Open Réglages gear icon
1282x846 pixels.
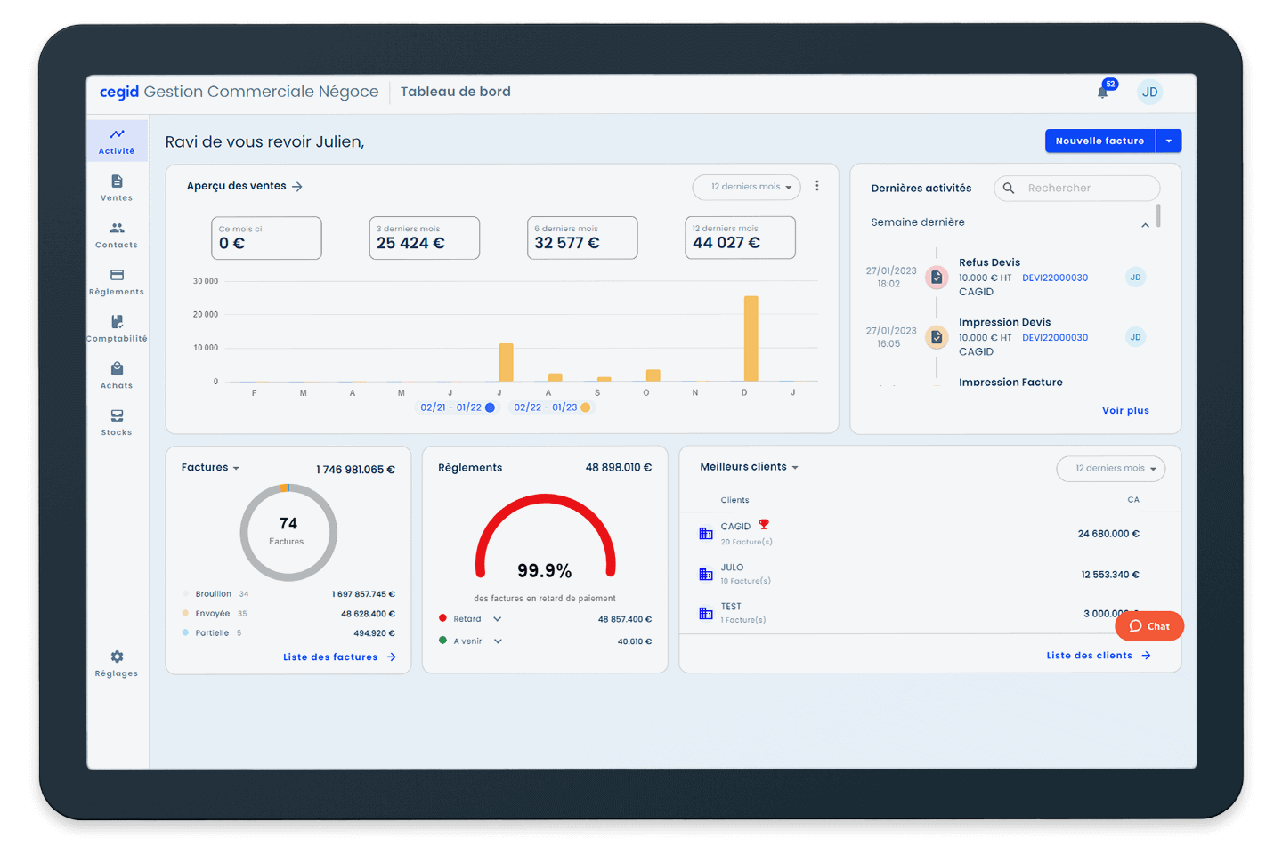117,663
